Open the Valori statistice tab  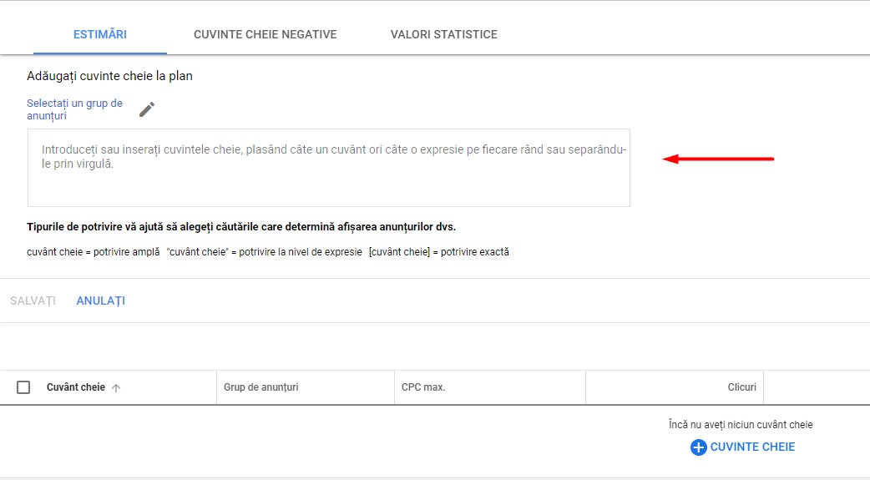[x=444, y=34]
